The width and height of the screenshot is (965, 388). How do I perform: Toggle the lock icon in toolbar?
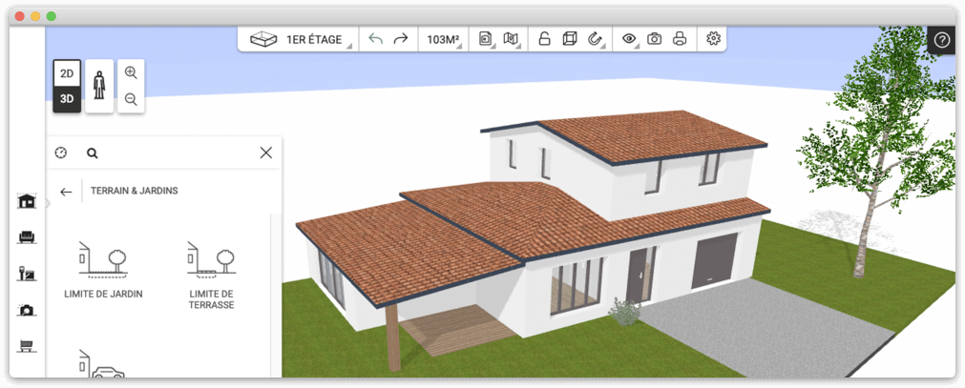point(544,39)
